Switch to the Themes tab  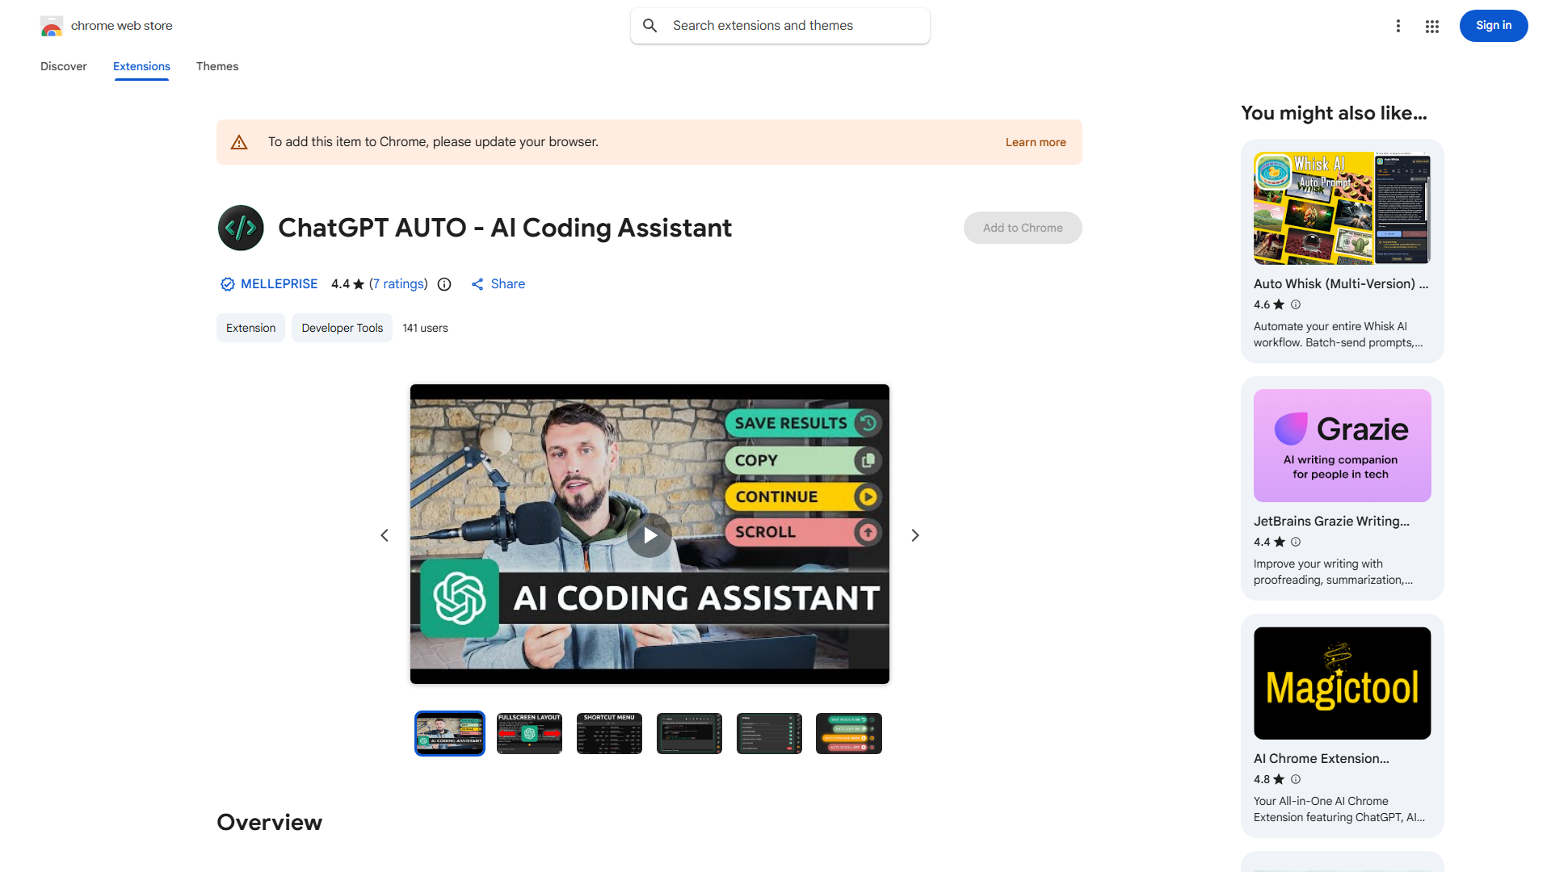coord(216,66)
